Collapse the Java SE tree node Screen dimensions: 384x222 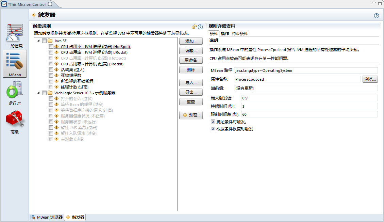(38, 41)
